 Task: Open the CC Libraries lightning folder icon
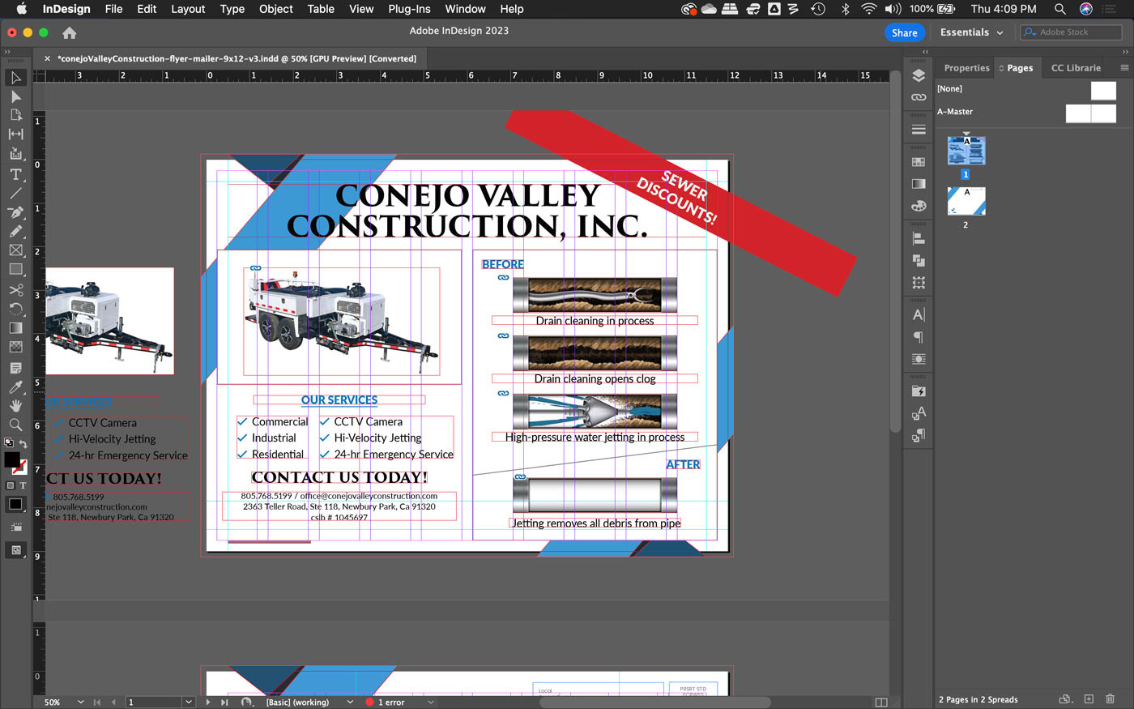tap(919, 391)
